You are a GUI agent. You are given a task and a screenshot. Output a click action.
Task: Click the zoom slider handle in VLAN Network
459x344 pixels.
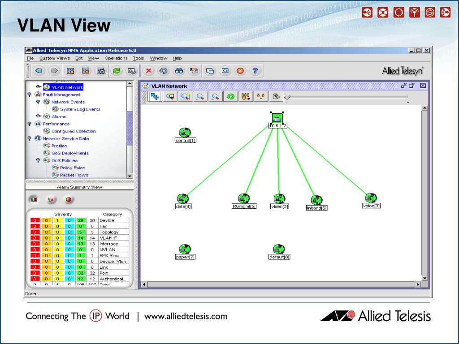coord(287,97)
